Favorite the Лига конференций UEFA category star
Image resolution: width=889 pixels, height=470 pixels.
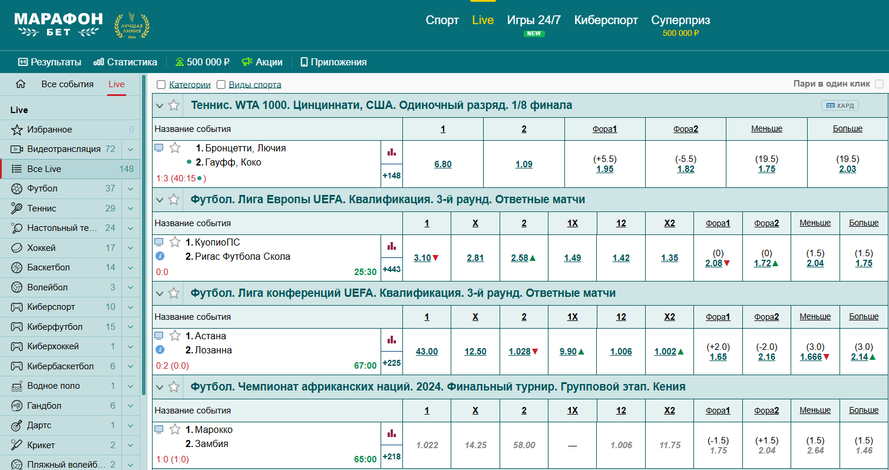click(x=174, y=293)
